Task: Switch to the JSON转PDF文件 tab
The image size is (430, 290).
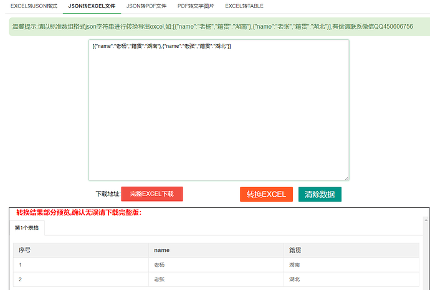Action: click(x=146, y=6)
